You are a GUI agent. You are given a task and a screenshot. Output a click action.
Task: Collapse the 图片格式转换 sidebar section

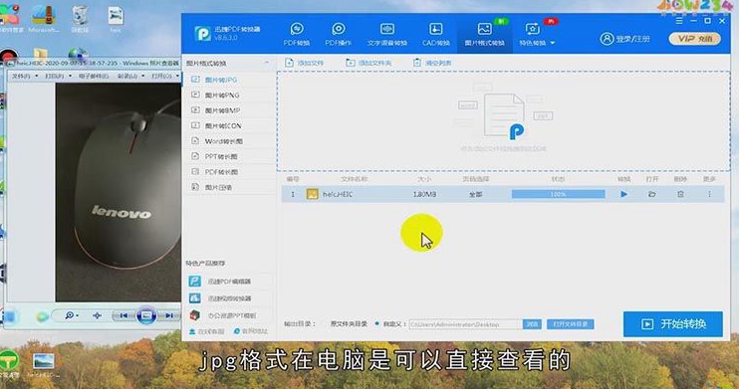coord(267,63)
